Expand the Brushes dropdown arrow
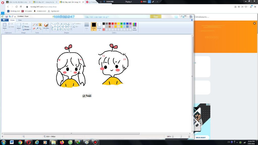This screenshot has width=258, height=145. tap(46, 30)
